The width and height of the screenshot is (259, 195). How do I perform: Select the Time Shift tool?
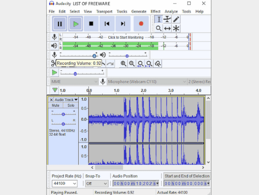(x=167, y=28)
